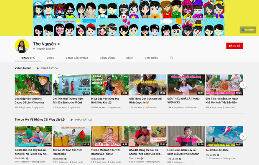This screenshot has width=259, height=165.
Task: Open the swimming pool video thumbnail
Action: click(33, 136)
